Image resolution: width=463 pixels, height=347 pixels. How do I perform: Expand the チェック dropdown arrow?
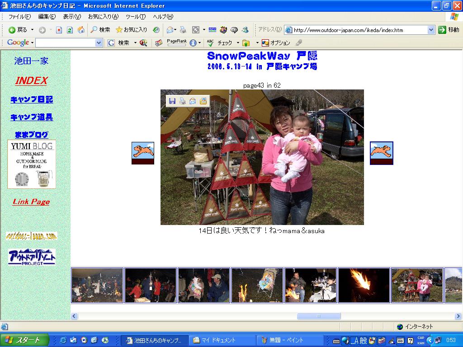tap(238, 43)
